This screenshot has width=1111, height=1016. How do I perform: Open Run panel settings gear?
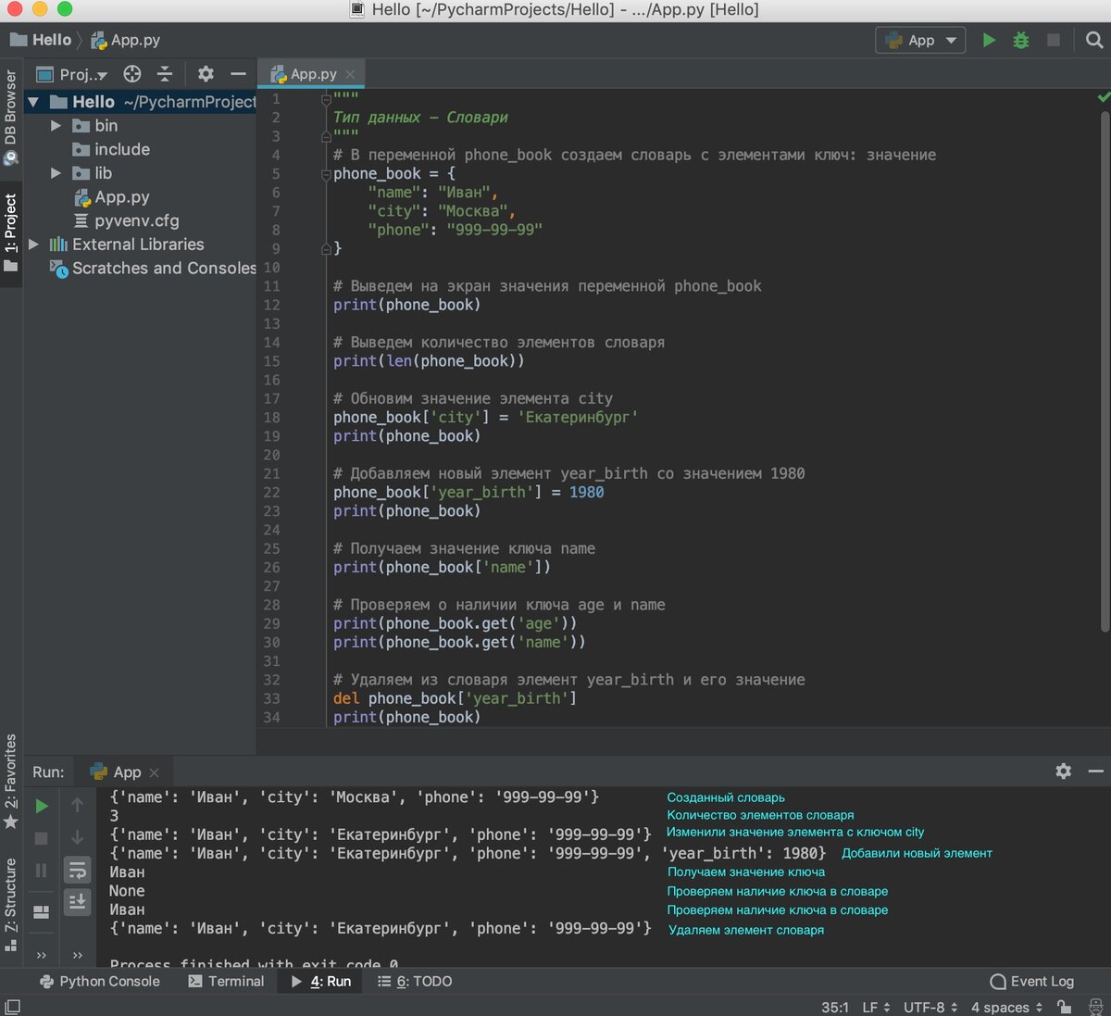coord(1063,771)
